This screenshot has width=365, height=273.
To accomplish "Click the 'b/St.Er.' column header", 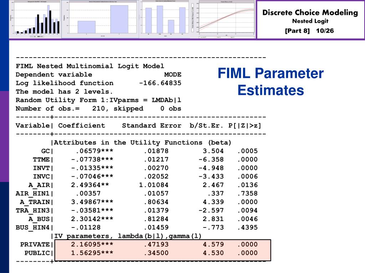I will pos(206,125).
